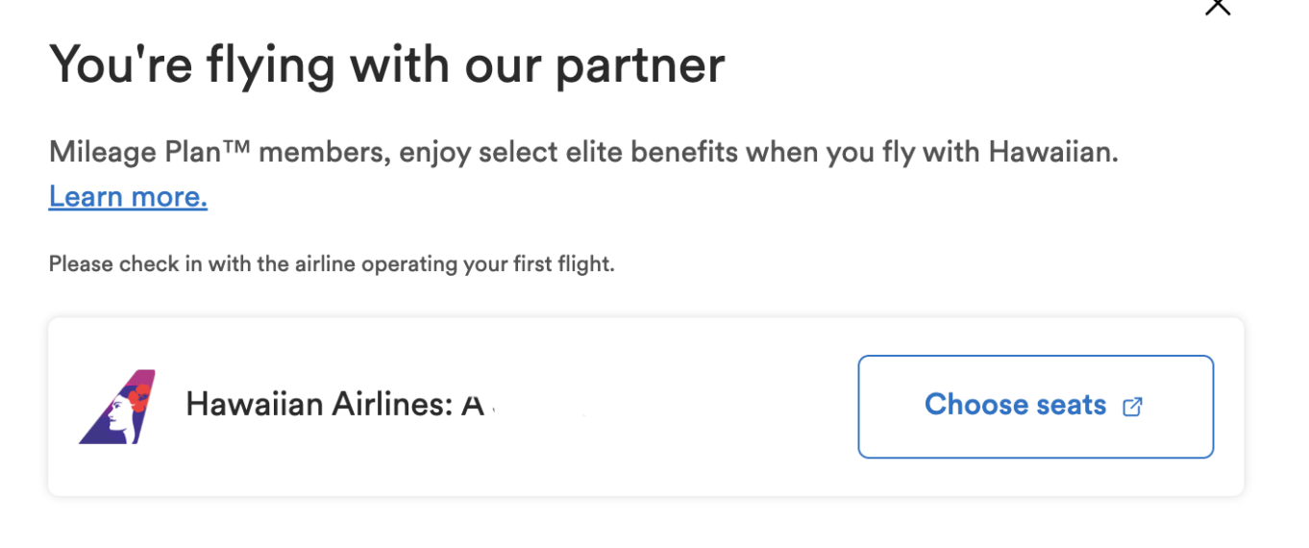Click the woman's face in airline logo
Image resolution: width=1309 pixels, height=548 pixels.
click(x=119, y=415)
